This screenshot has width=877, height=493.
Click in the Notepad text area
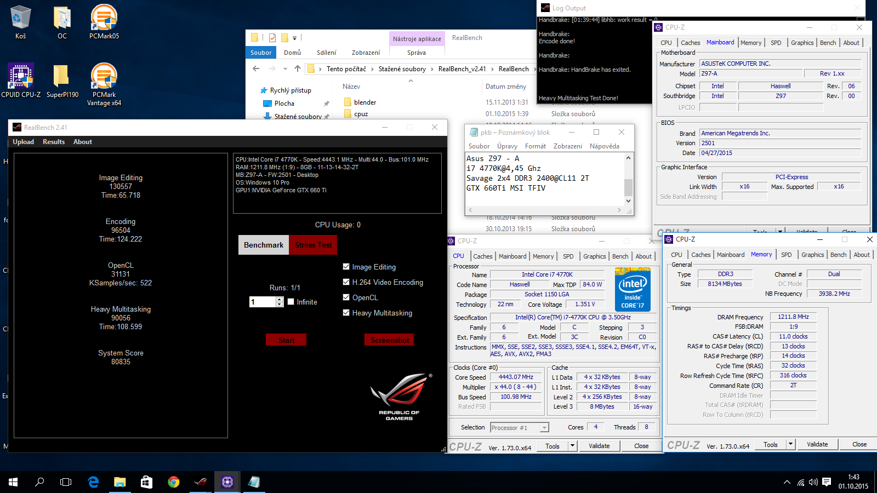tap(545, 179)
